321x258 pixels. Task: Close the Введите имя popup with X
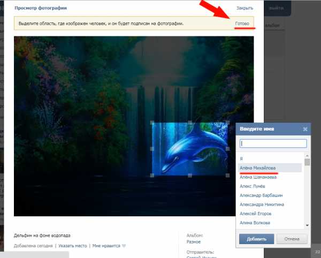pyautogui.click(x=305, y=129)
